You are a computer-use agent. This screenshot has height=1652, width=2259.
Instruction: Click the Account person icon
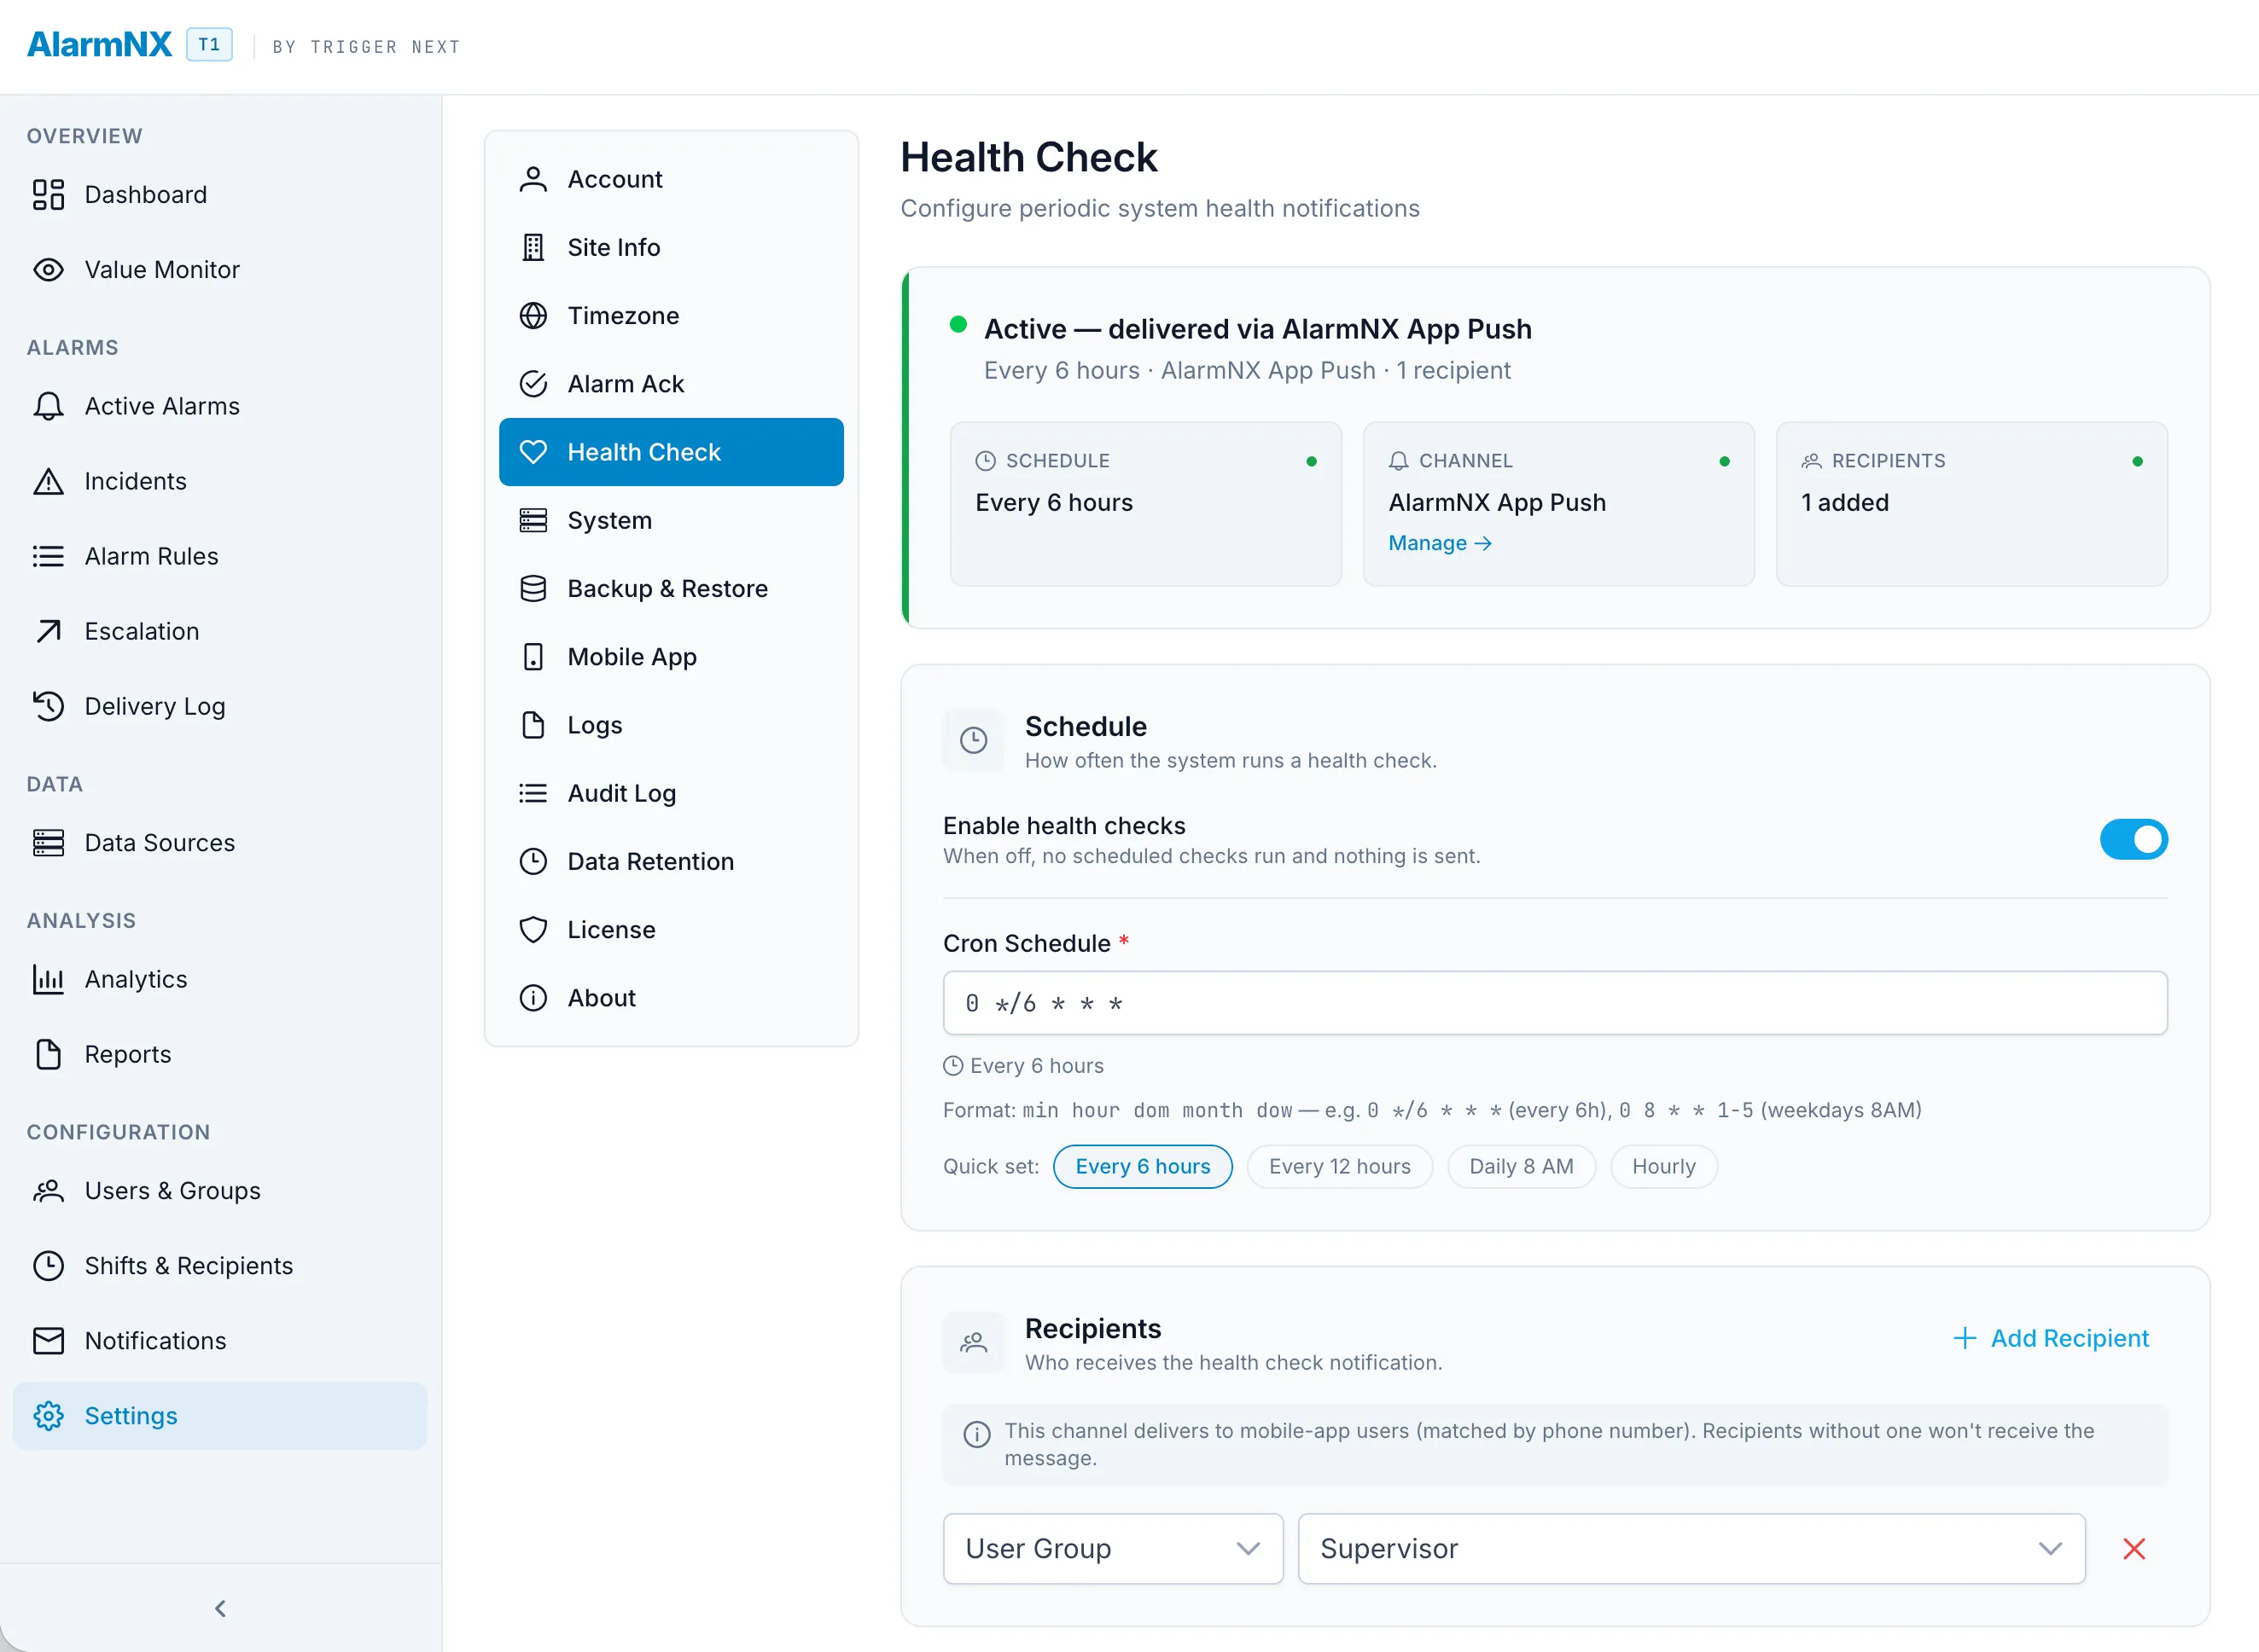533,179
